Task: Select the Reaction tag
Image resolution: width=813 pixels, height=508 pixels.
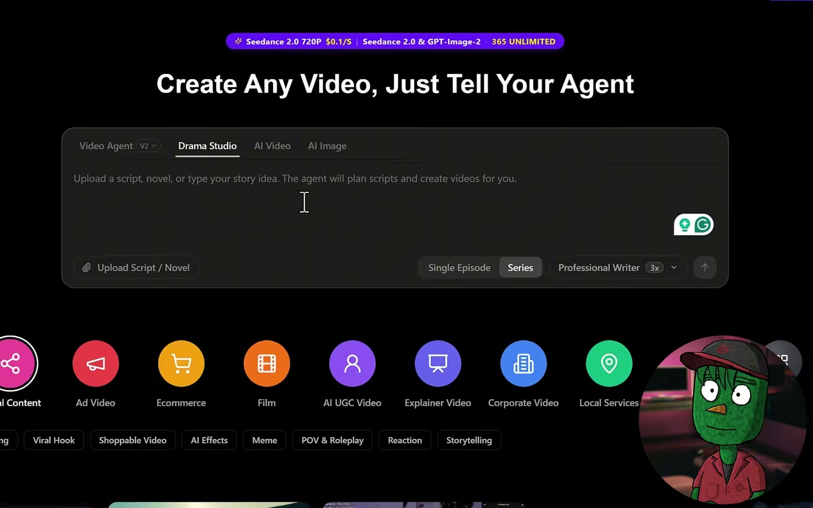Action: [405, 440]
